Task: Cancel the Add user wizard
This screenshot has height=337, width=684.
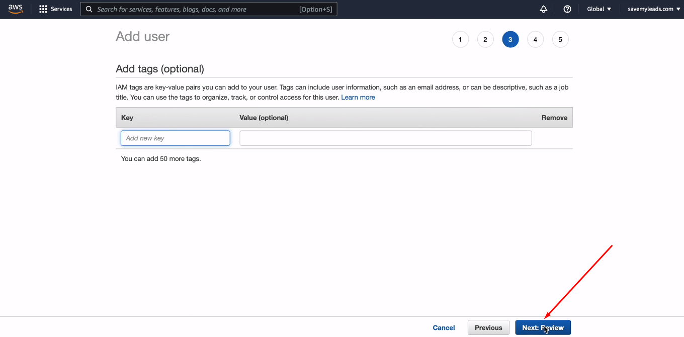Action: [x=444, y=327]
